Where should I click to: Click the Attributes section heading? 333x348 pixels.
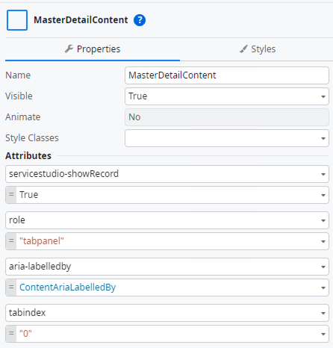click(28, 156)
